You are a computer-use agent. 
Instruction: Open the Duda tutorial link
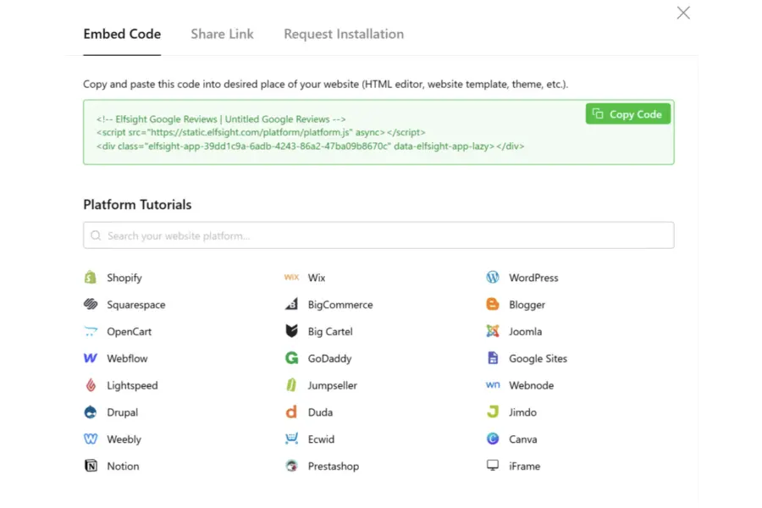(320, 412)
